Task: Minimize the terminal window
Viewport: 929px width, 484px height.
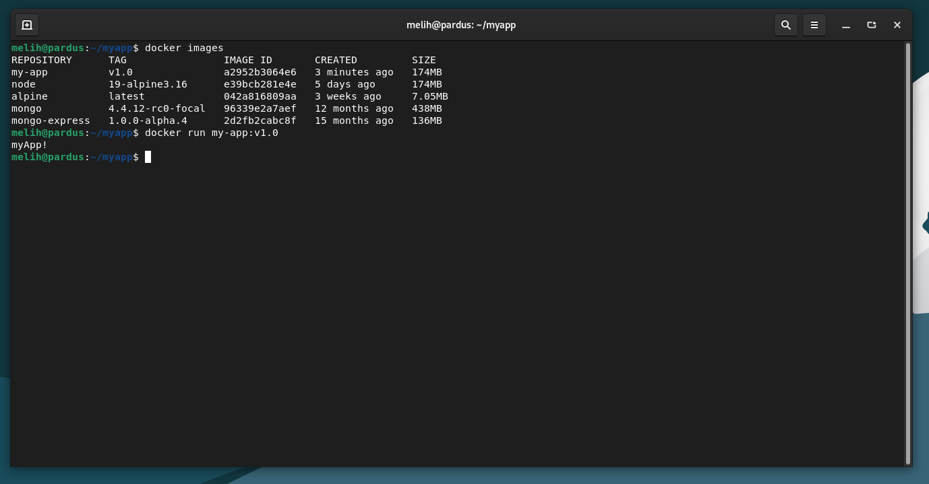Action: click(845, 25)
